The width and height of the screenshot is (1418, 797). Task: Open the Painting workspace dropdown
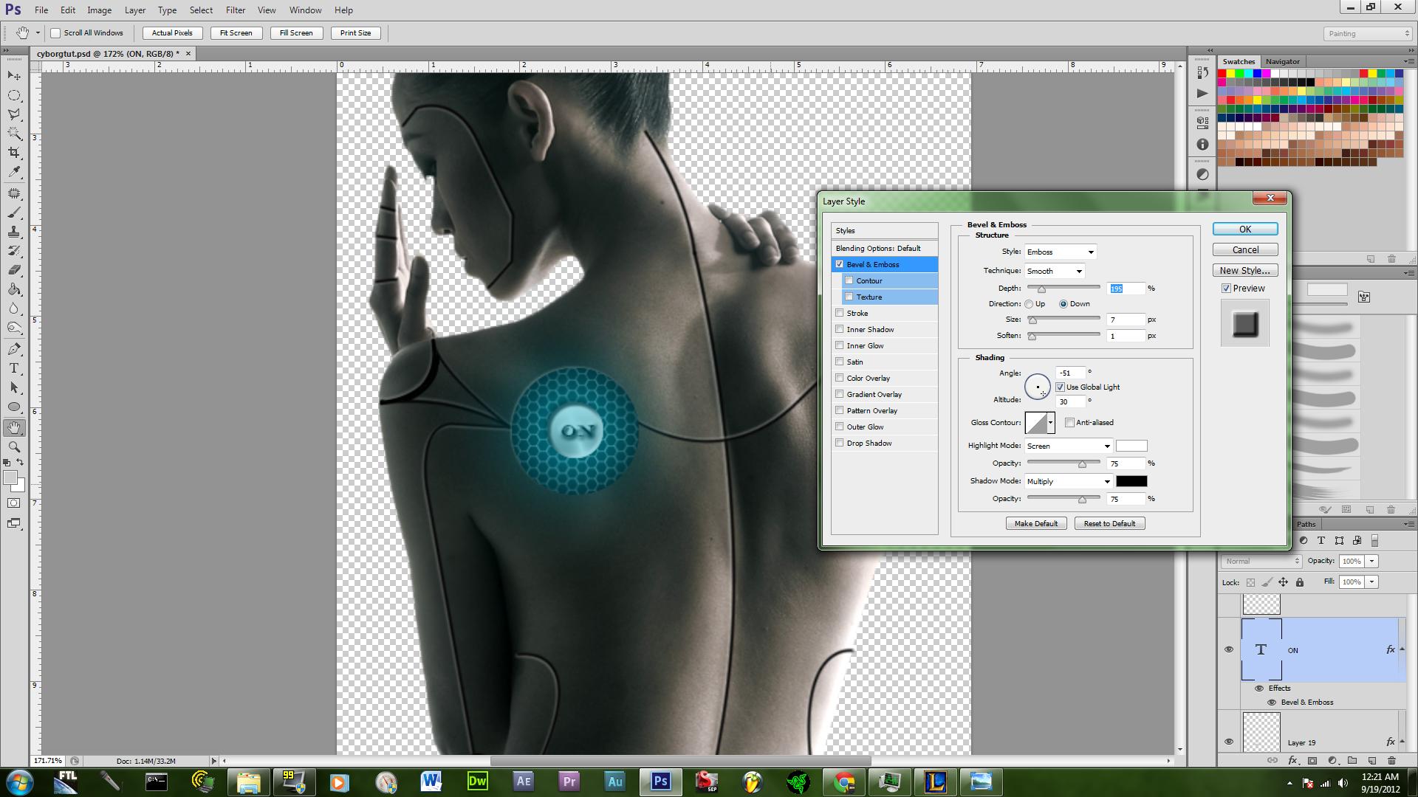(1368, 34)
